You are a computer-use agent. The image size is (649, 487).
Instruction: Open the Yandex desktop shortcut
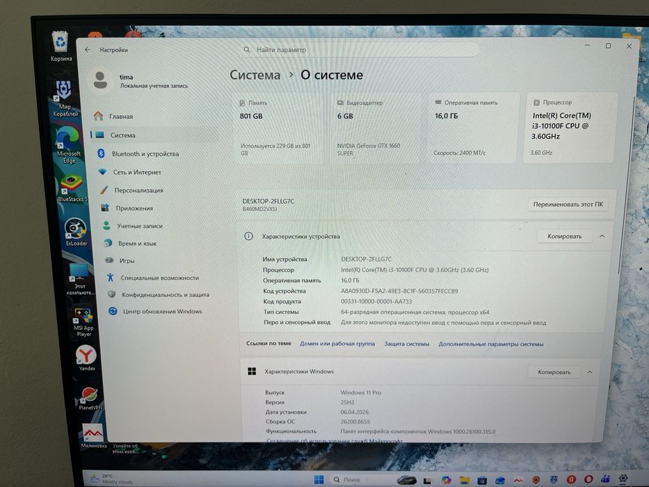86,358
